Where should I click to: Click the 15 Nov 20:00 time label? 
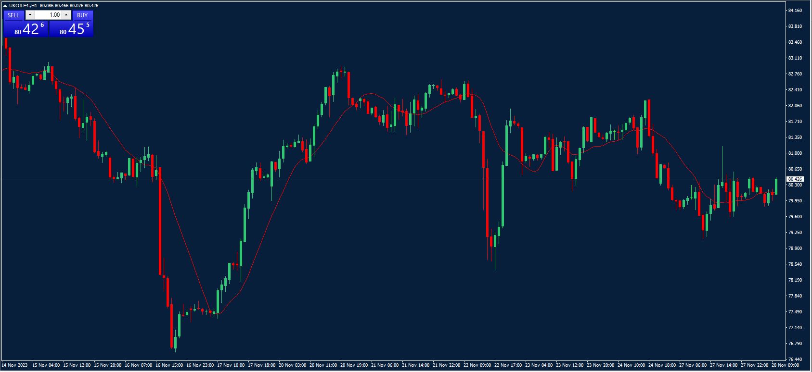108,365
